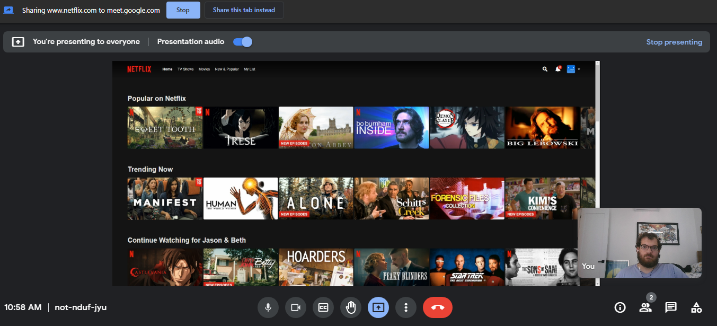Click the Stop presenting link
The width and height of the screenshot is (717, 326).
(x=674, y=42)
